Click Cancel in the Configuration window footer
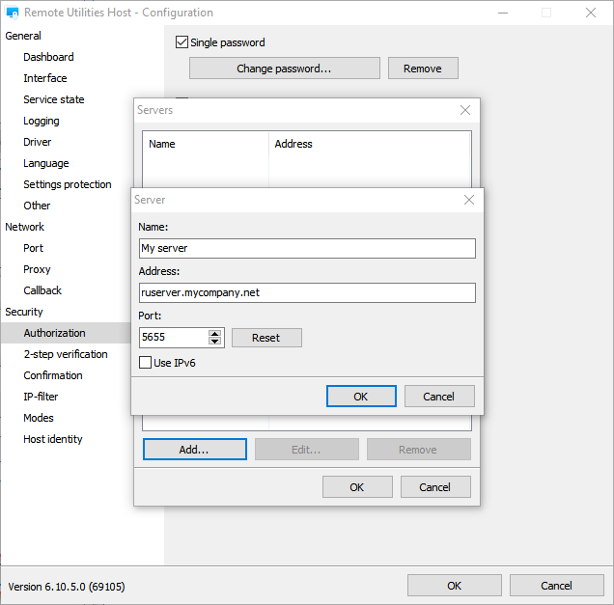This screenshot has width=614, height=605. pyautogui.click(x=556, y=586)
